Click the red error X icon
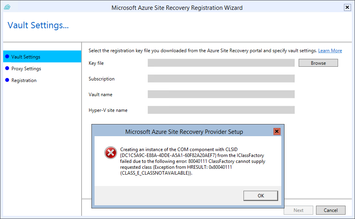Viewport: 355px width, 219px height. coord(110,153)
